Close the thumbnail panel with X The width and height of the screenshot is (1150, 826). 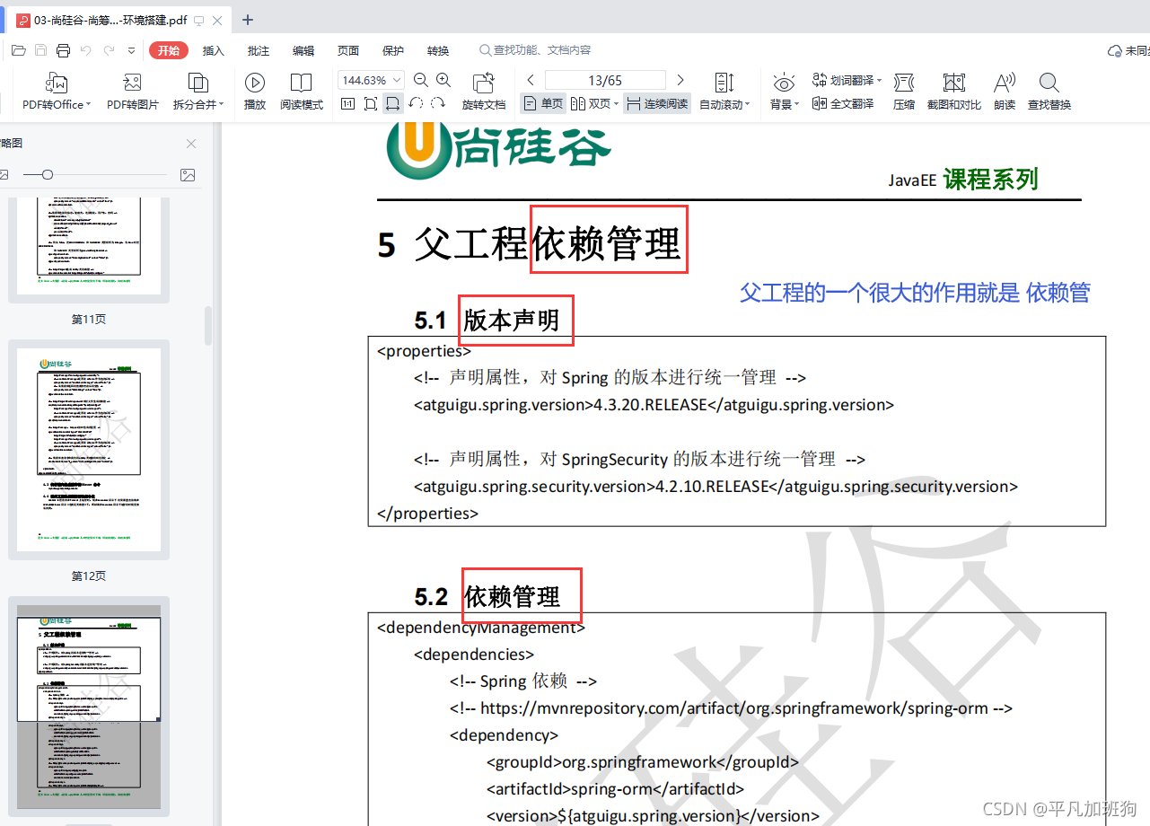[x=191, y=144]
